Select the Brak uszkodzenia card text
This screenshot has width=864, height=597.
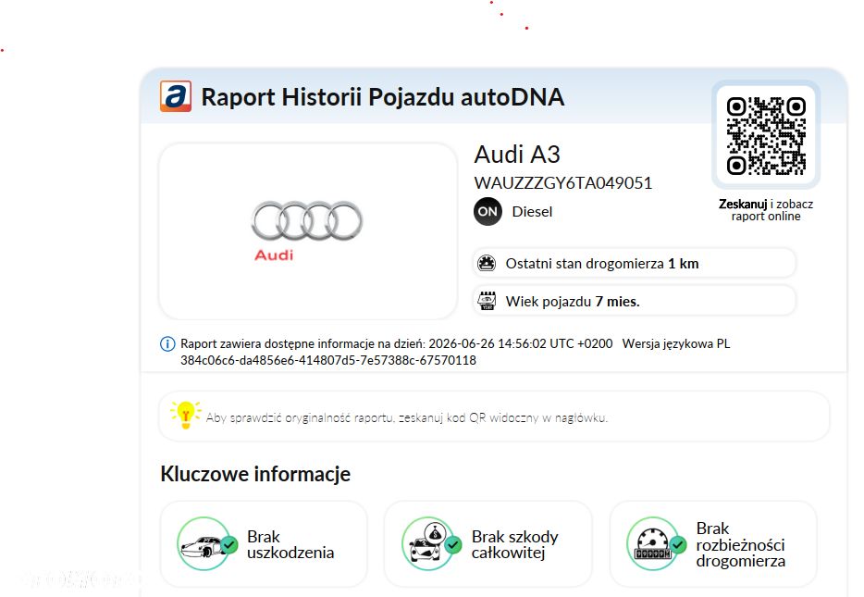[x=290, y=544]
